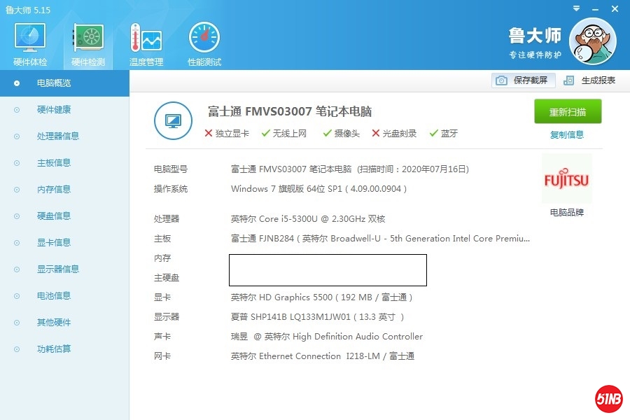
Task: Open 温度管理 temperature management
Action: click(146, 38)
